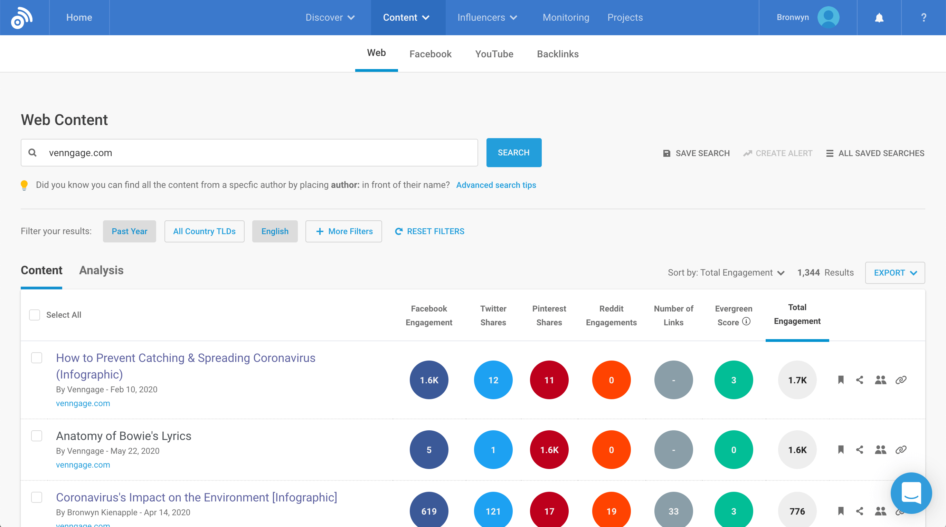Screen dimensions: 946x527
Task: Tick checkbox for Prevent Catching Coronavirus article
Action: 37,358
